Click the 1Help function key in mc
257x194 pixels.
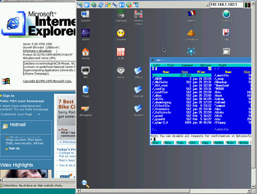pos(156,143)
